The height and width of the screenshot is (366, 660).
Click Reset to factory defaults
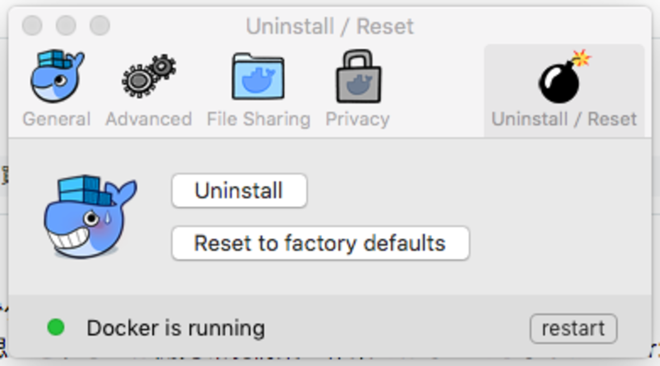click(x=320, y=243)
